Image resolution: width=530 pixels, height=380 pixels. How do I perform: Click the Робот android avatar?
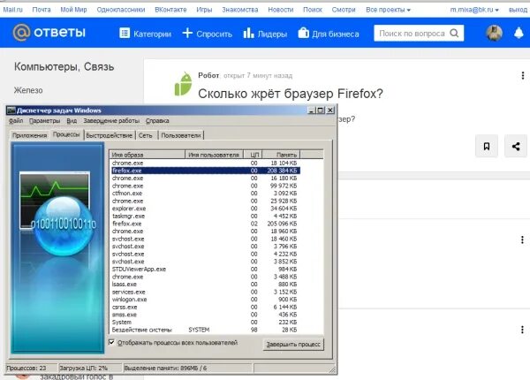(x=183, y=84)
